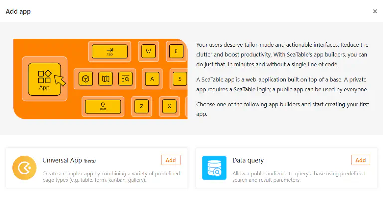Click the X key in the illustration
The image size is (383, 197).
click(x=169, y=106)
